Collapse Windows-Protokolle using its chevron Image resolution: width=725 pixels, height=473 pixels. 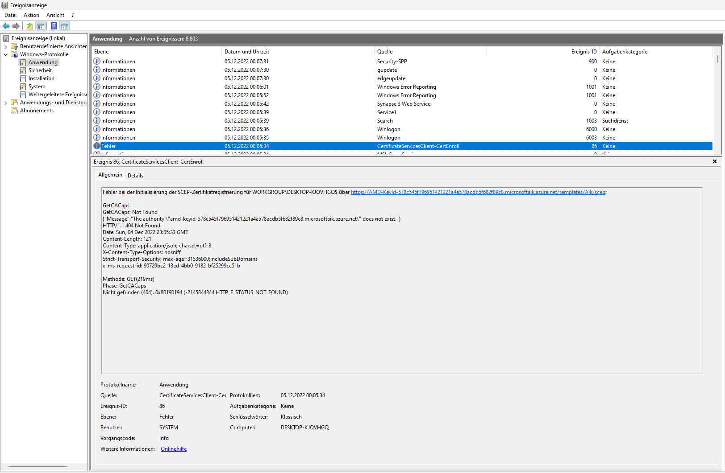click(5, 54)
